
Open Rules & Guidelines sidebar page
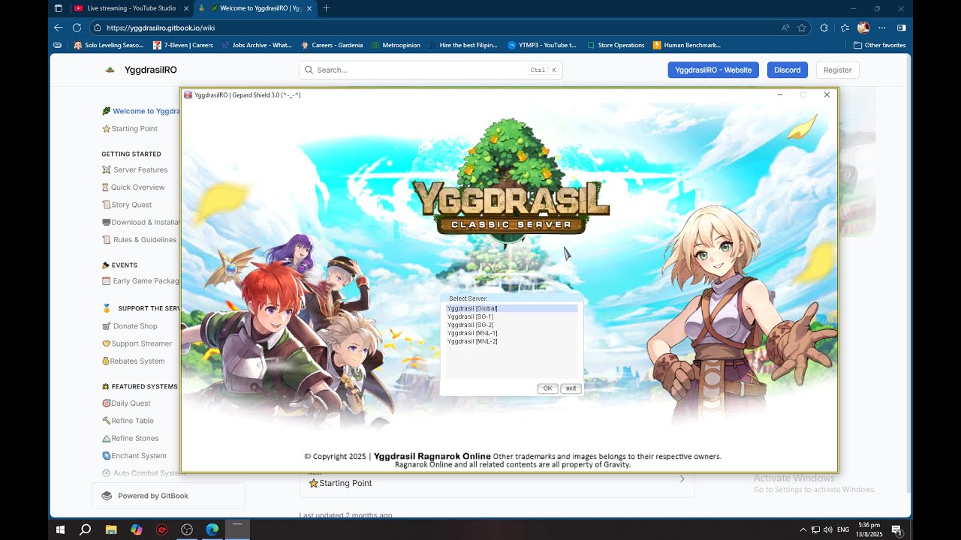[140, 239]
